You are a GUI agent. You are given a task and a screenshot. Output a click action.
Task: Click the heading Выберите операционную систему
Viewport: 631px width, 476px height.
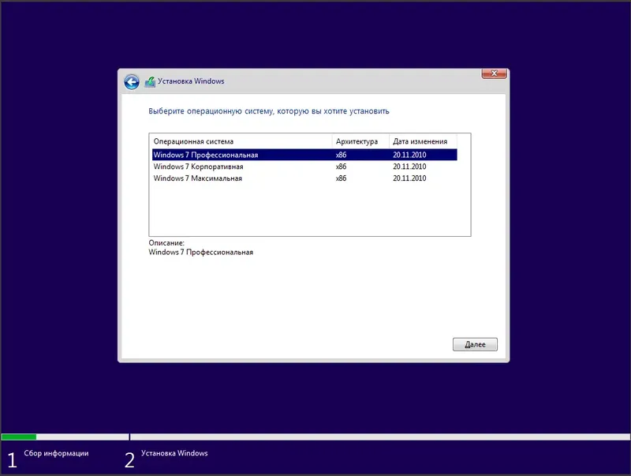[x=269, y=111]
